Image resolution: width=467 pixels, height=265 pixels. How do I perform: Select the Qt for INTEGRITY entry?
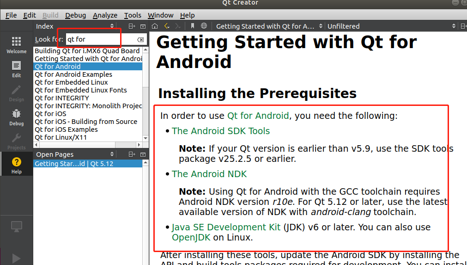88,98
